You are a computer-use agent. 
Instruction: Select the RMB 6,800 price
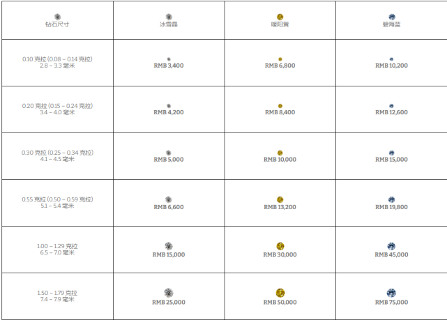280,66
